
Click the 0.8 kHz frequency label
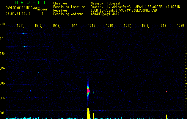click(2, 83)
